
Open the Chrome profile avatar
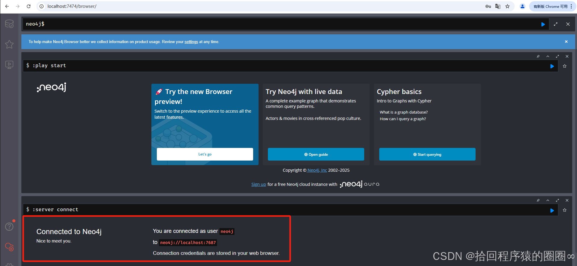(523, 6)
